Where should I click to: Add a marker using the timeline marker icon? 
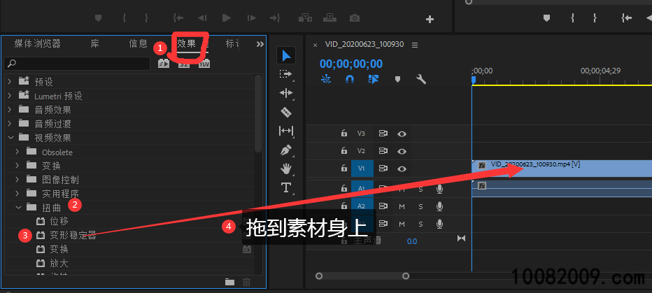(397, 79)
